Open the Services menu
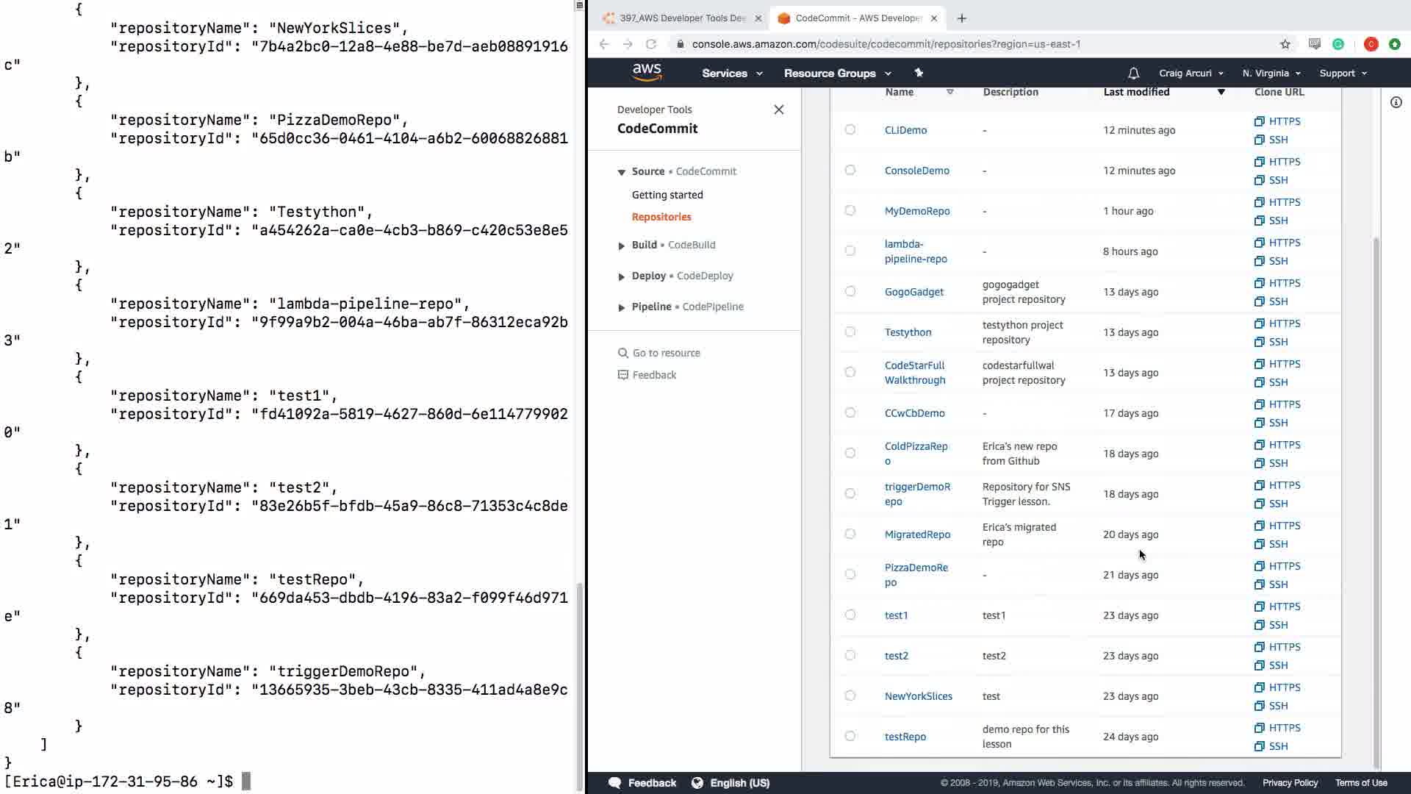Screen dimensions: 1411x794 point(731,74)
